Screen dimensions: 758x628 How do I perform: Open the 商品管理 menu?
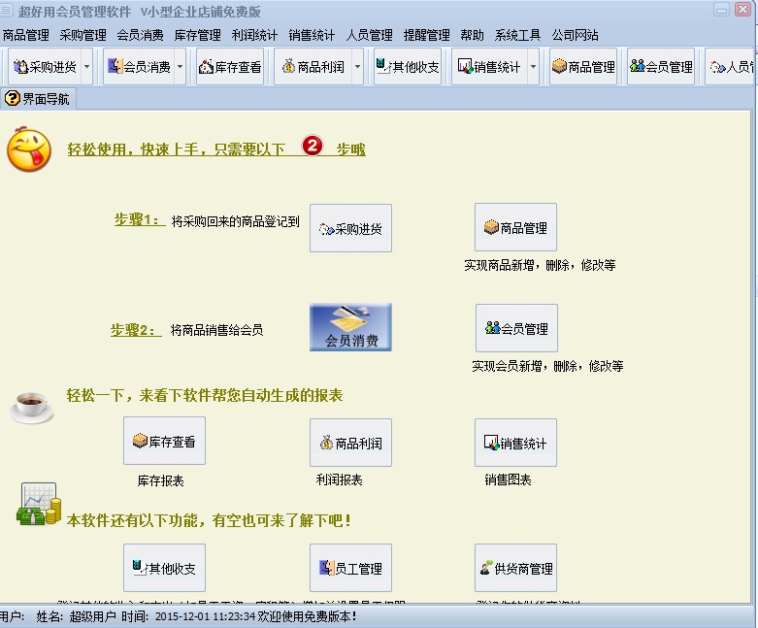point(26,35)
